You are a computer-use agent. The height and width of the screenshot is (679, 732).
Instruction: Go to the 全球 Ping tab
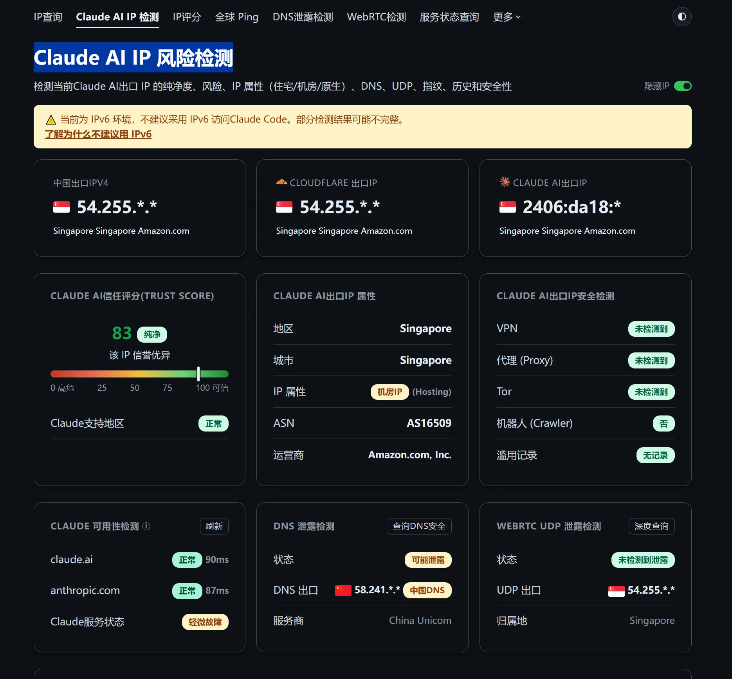coord(237,17)
